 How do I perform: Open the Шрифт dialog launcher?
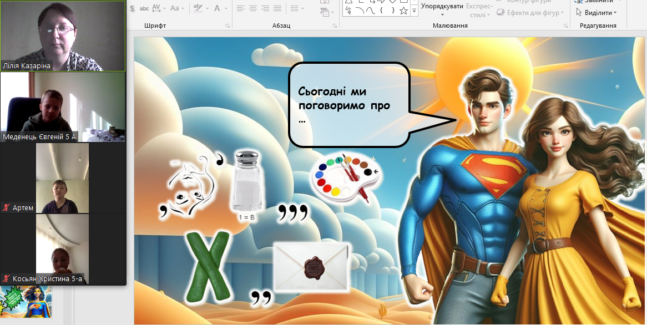[228, 26]
